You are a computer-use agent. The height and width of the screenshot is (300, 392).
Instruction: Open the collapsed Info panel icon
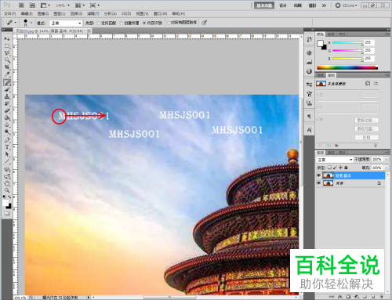(x=310, y=71)
